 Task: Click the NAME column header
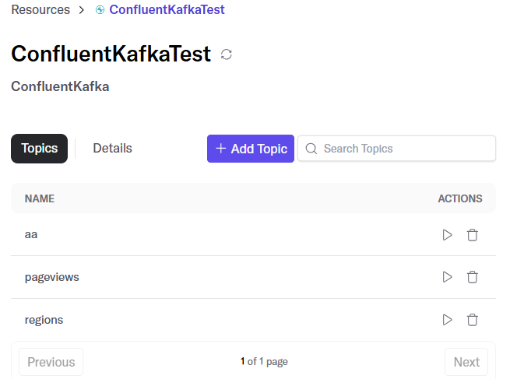click(40, 198)
